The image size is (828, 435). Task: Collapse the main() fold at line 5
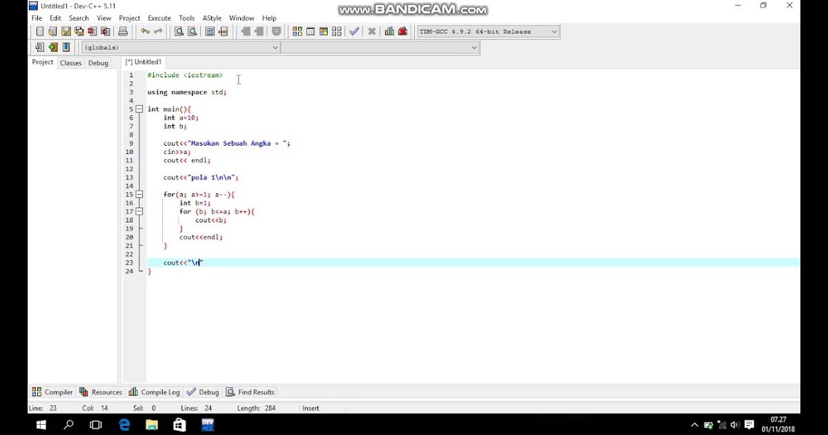(x=139, y=109)
